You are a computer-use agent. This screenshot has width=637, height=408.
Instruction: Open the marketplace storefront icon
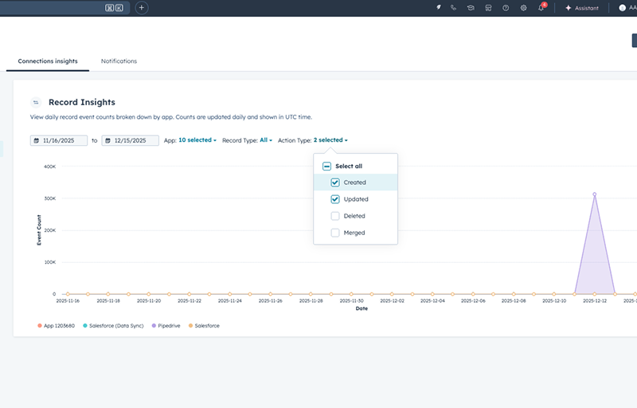pos(488,8)
